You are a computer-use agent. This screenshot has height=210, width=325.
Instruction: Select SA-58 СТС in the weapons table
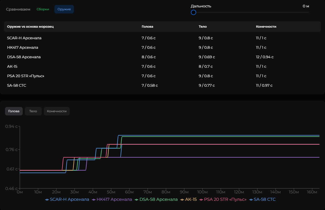(17, 85)
